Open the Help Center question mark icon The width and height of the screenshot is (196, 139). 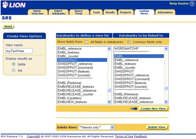pos(192,4)
